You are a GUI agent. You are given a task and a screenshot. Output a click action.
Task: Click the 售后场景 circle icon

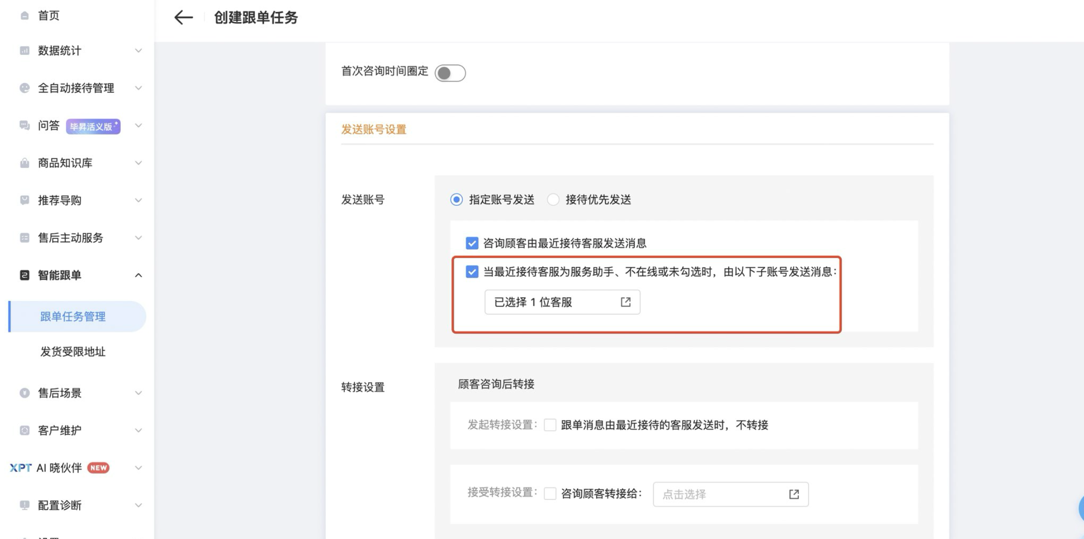pos(24,393)
